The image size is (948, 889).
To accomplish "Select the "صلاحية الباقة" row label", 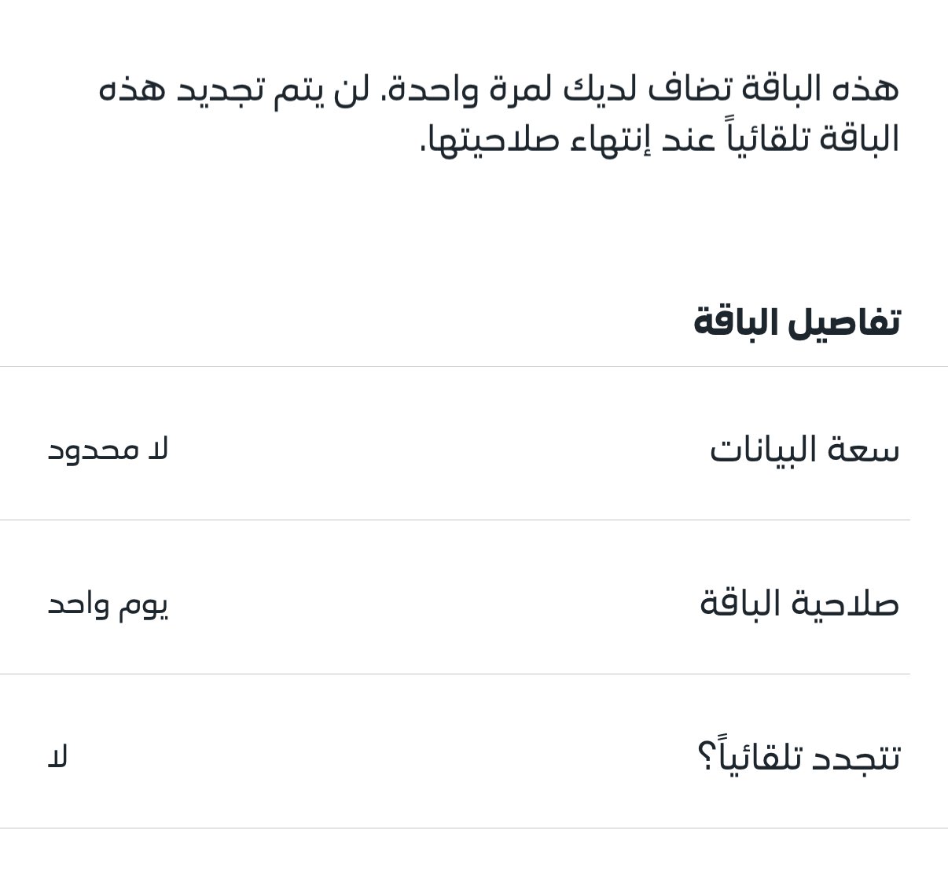I will pos(799,604).
